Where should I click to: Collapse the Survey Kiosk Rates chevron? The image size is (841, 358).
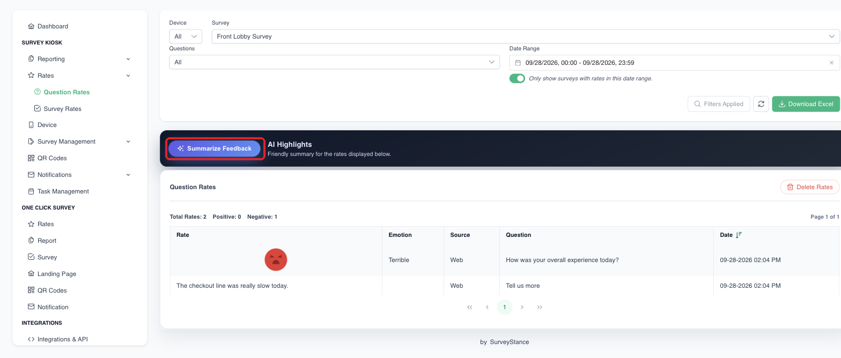pos(128,76)
